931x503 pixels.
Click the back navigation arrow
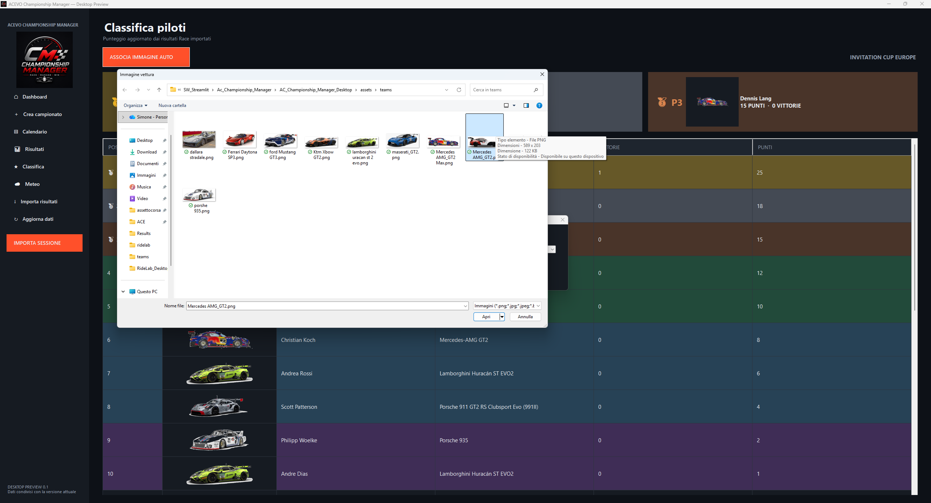(125, 90)
